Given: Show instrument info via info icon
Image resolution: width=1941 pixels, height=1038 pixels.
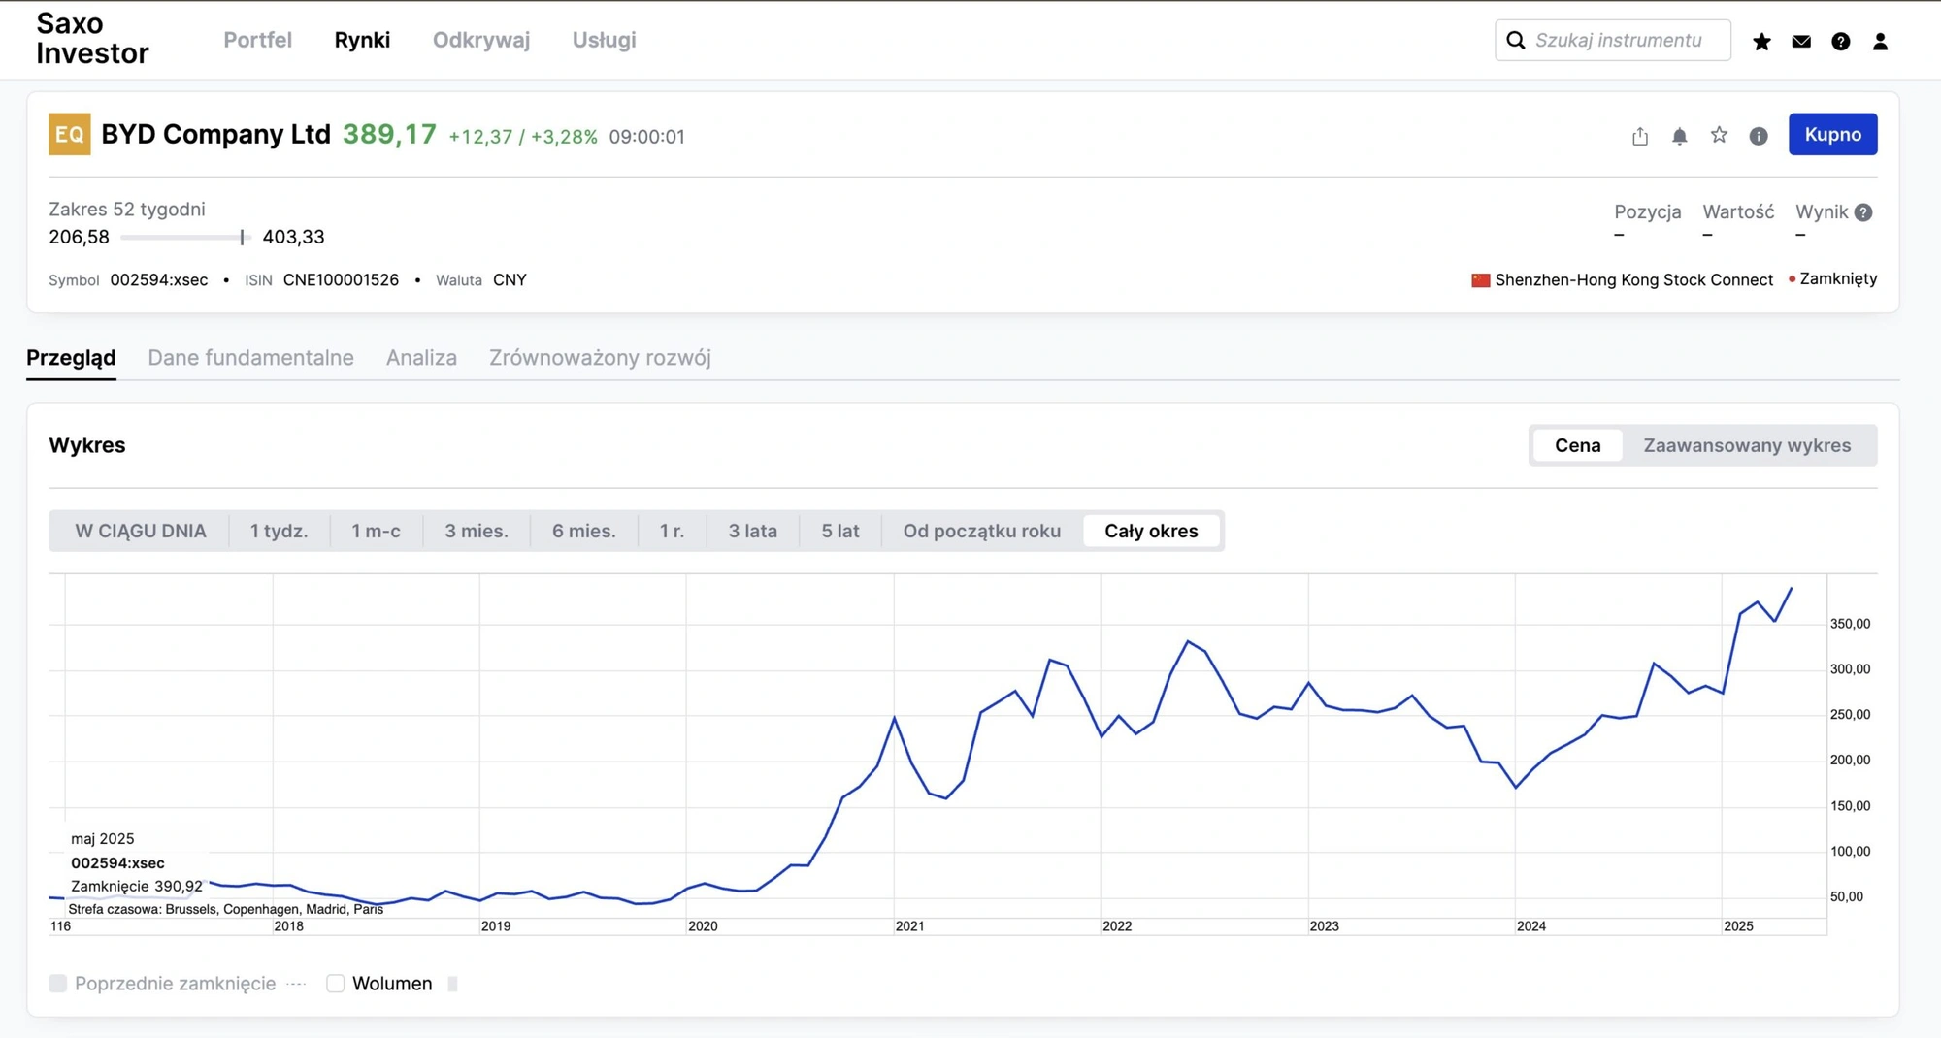Looking at the screenshot, I should pos(1758,136).
